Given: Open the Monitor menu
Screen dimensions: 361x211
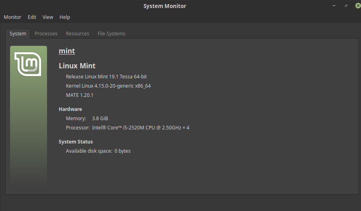Looking at the screenshot, I should 12,17.
